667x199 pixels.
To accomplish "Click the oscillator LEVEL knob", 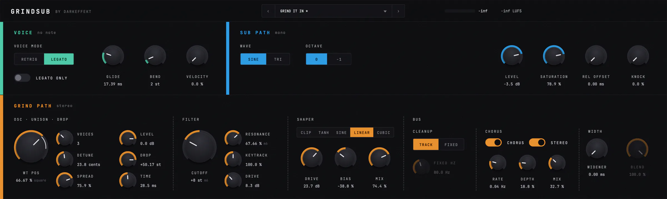I will [x=128, y=138].
